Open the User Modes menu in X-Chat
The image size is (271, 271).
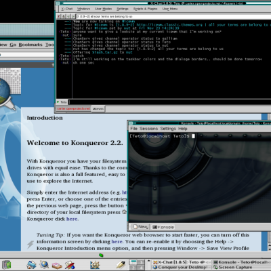click(x=103, y=9)
